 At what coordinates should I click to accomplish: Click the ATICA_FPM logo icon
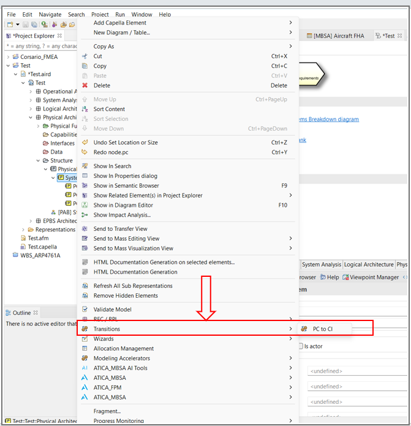85,387
